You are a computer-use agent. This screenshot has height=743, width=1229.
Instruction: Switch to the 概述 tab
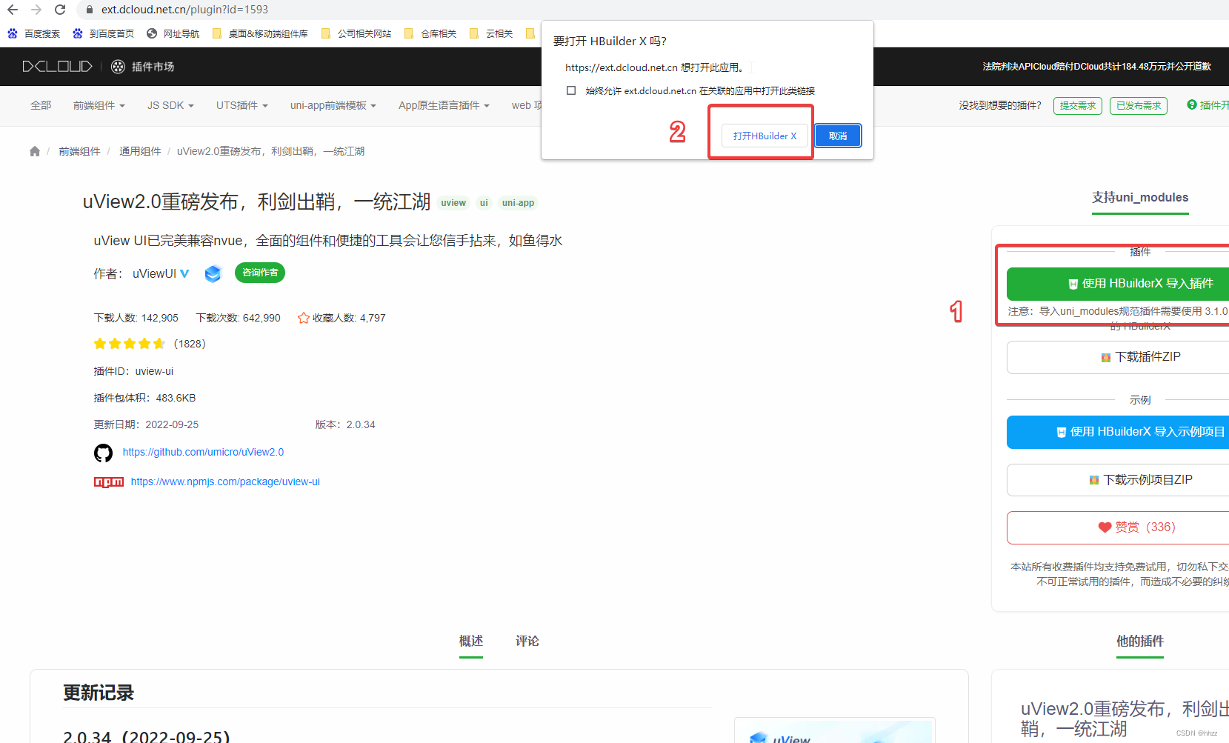pyautogui.click(x=471, y=642)
